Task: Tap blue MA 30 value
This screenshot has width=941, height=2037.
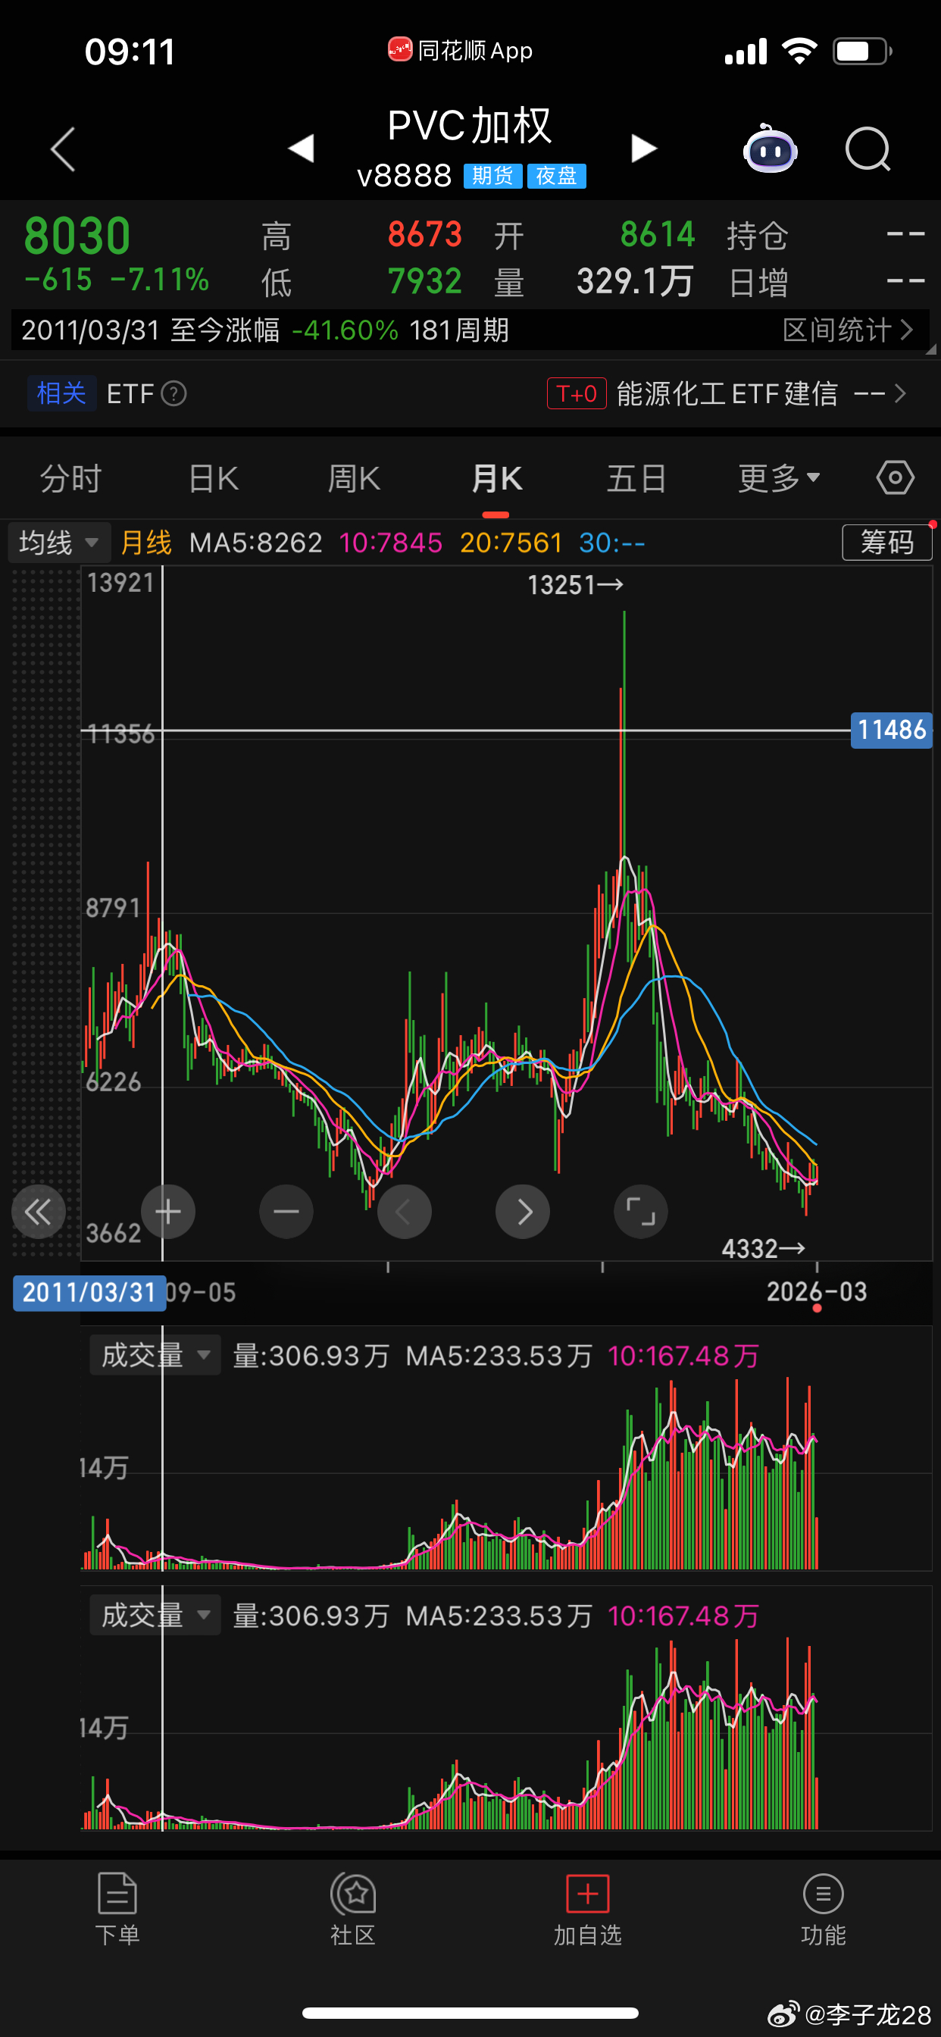Action: pyautogui.click(x=612, y=543)
